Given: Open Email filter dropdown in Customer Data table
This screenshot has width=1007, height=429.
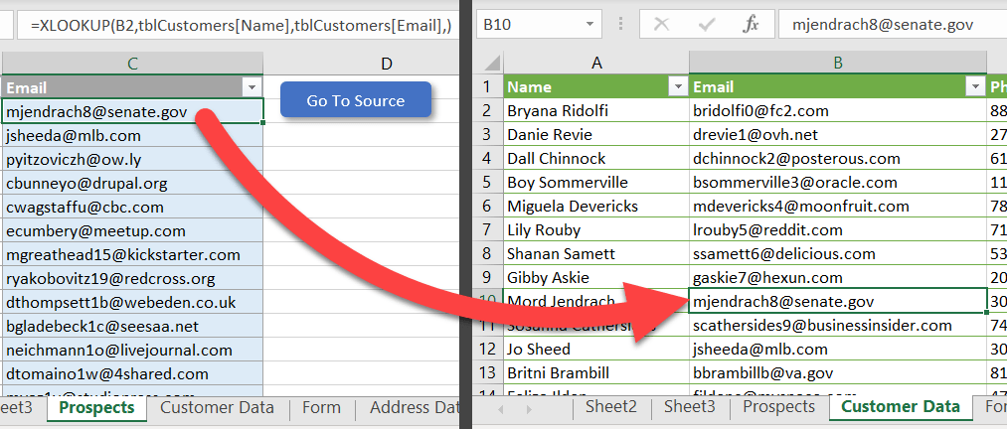Looking at the screenshot, I should [973, 87].
